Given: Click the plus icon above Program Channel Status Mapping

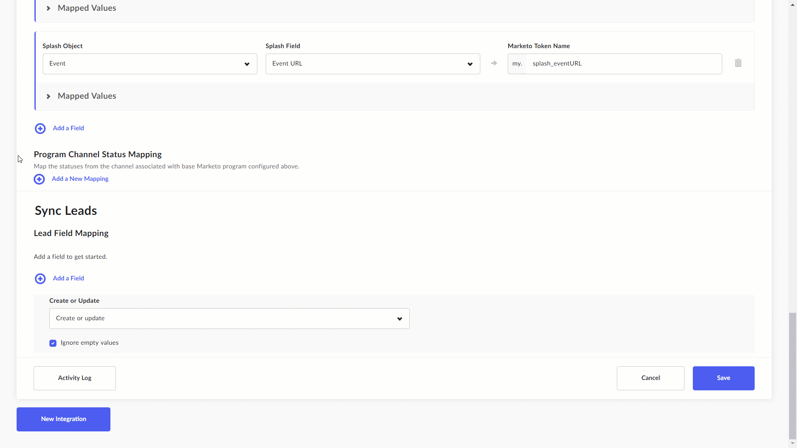Looking at the screenshot, I should point(40,129).
